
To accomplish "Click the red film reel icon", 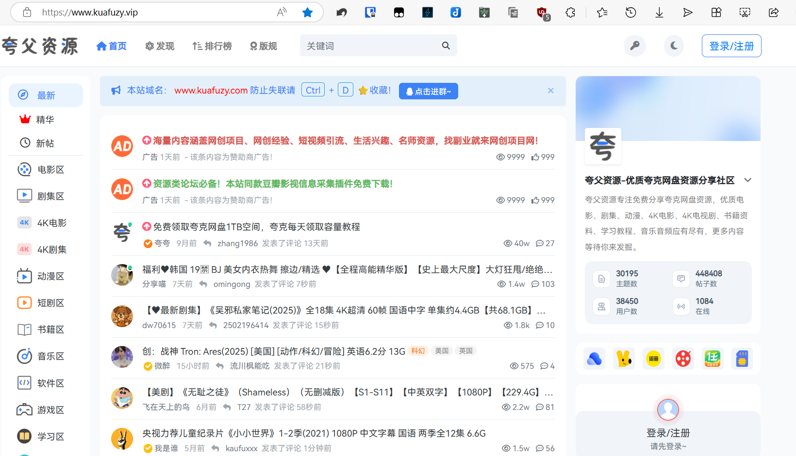I will point(683,359).
